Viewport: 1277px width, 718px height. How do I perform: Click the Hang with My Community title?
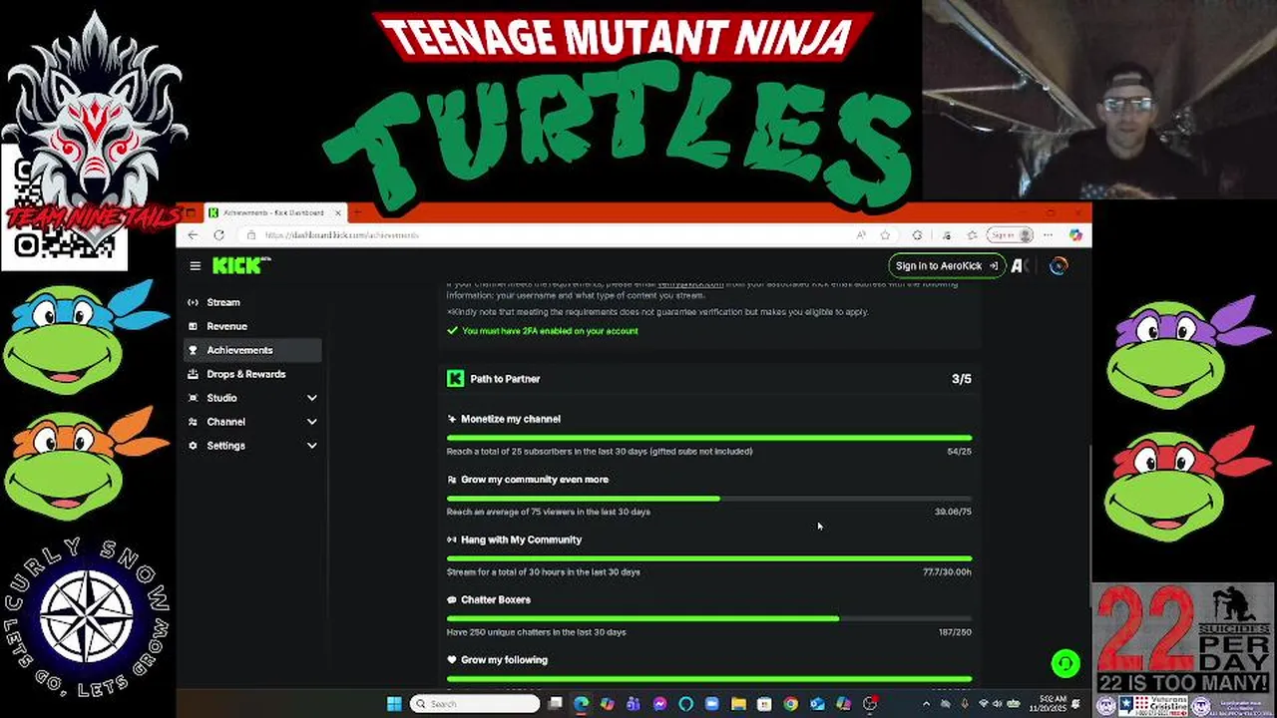[521, 539]
